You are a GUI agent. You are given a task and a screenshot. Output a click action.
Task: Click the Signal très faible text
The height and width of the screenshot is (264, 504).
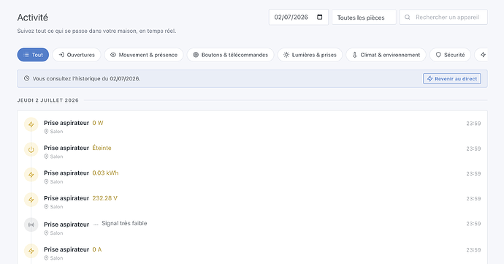(124, 223)
